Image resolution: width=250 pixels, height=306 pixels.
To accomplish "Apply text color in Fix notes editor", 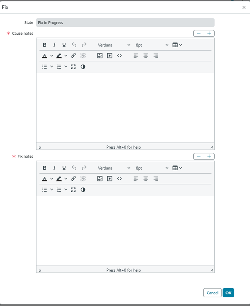I will [44, 179].
